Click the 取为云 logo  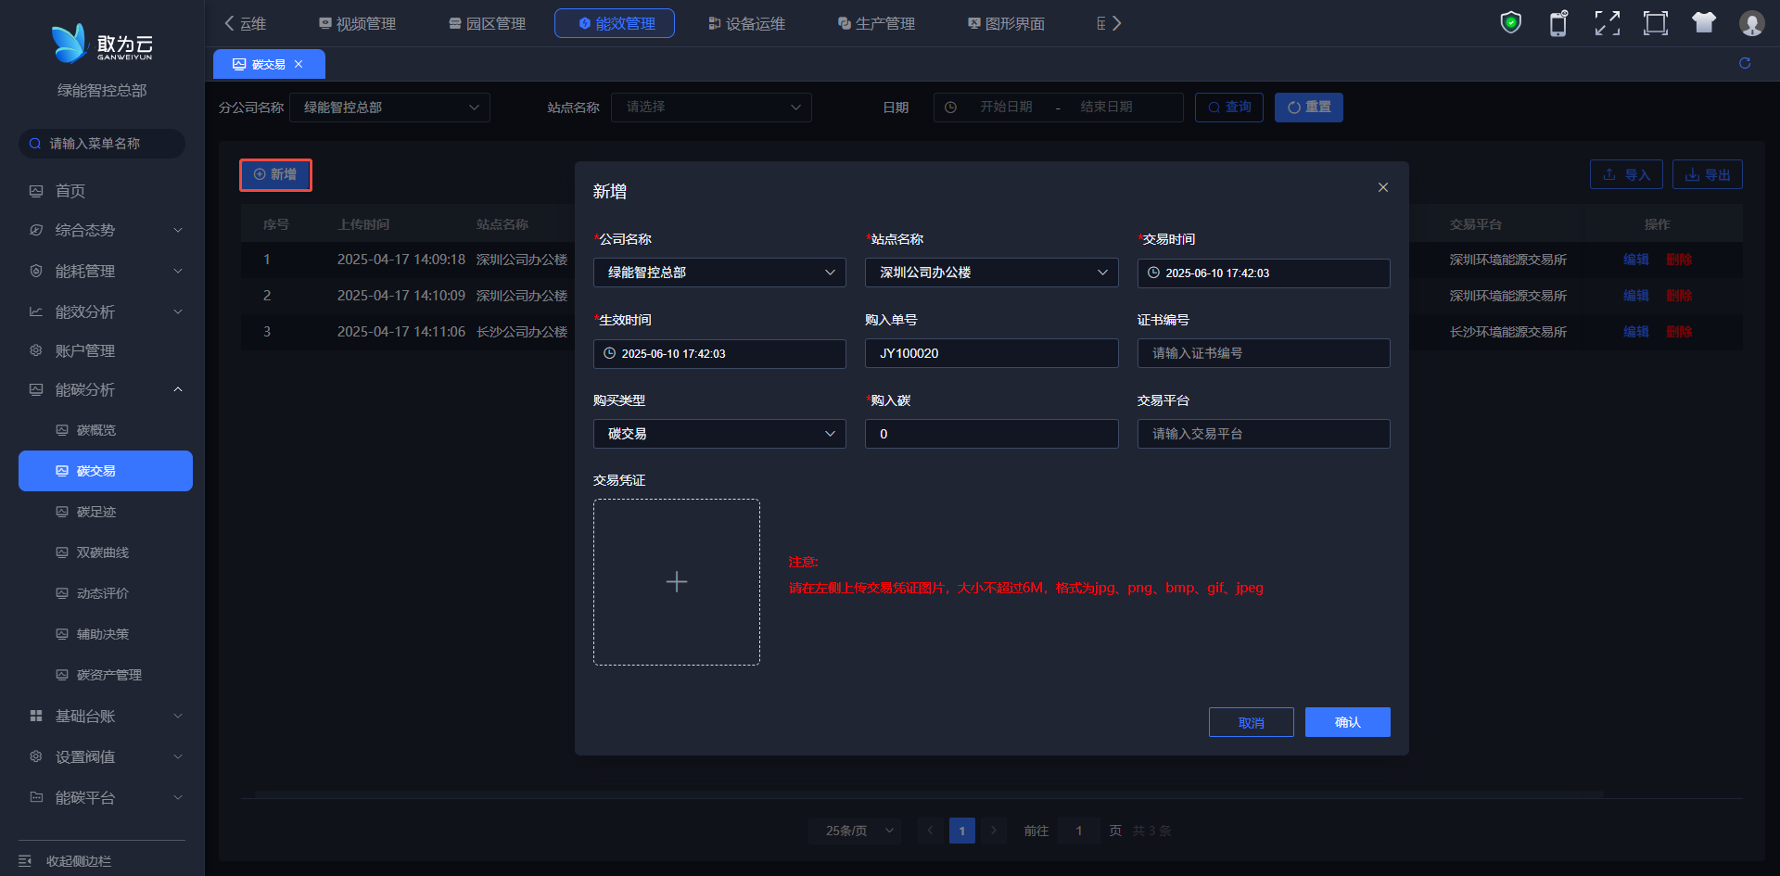102,44
